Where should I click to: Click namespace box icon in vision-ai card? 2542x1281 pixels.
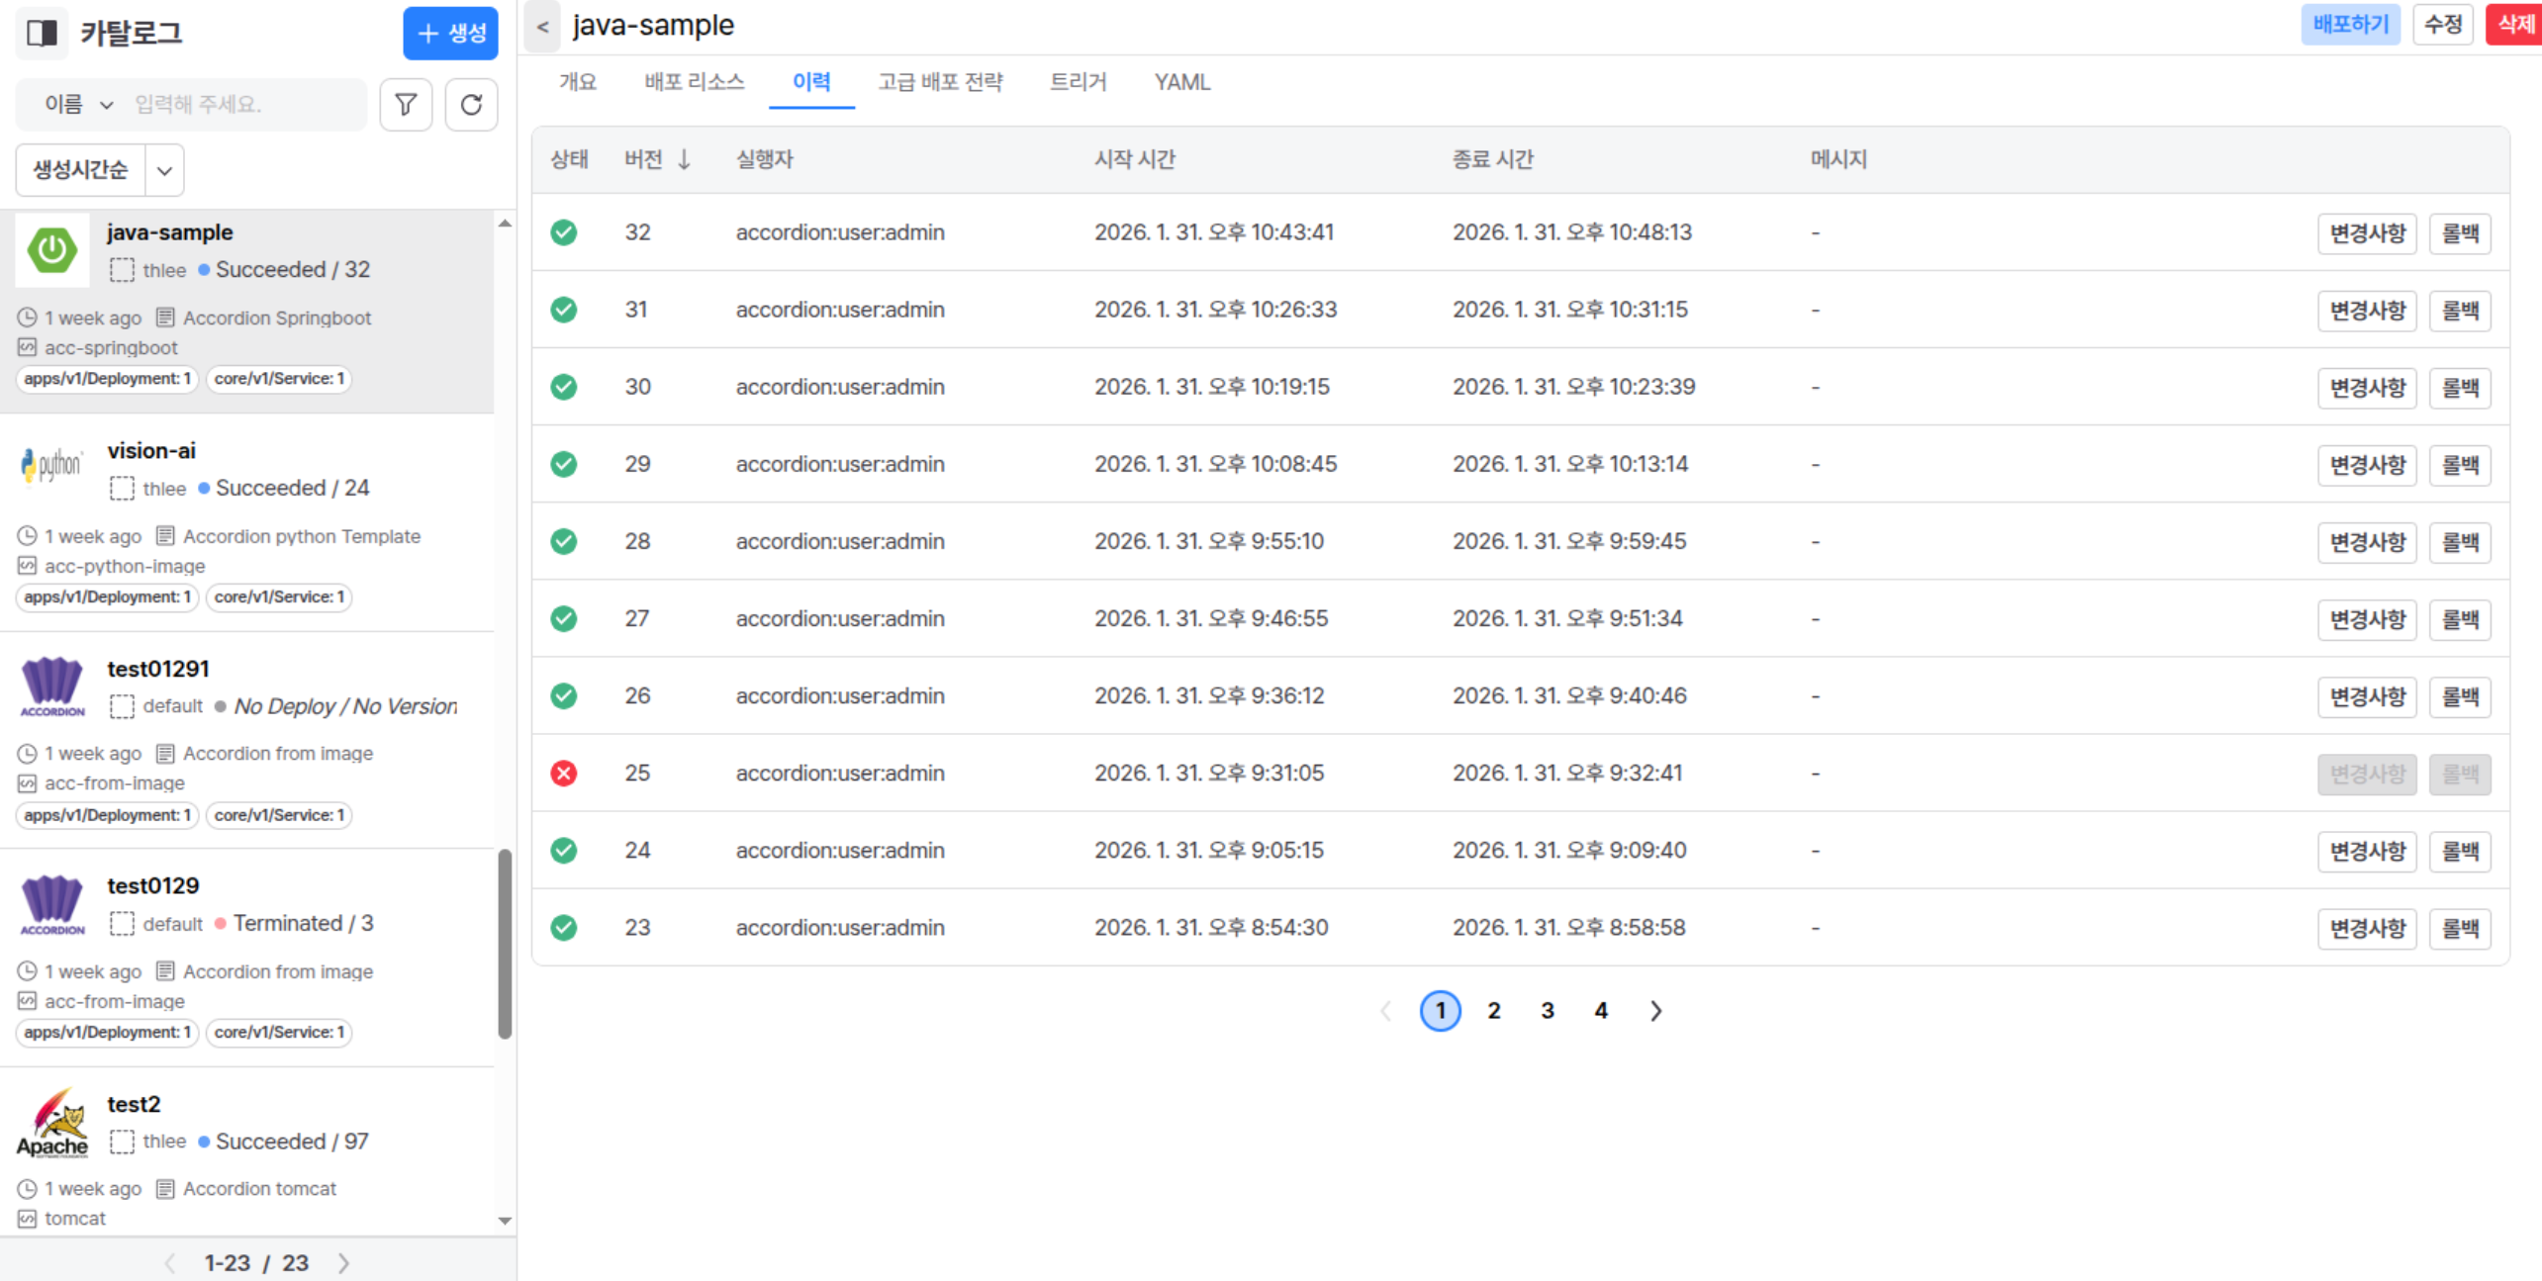(122, 488)
